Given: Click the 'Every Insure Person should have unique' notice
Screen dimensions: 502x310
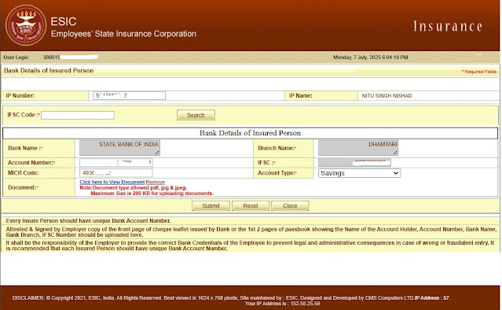Looking at the screenshot, I should pos(88,221).
